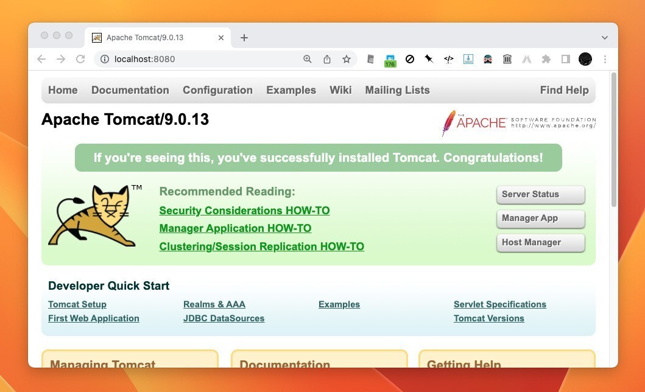Image resolution: width=645 pixels, height=392 pixels.
Task: Click the grayed-out A-shaped extension icon
Action: [526, 59]
